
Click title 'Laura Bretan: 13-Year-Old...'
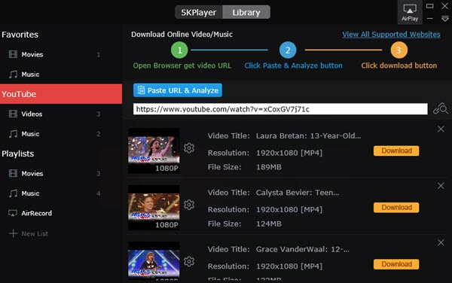tap(308, 135)
